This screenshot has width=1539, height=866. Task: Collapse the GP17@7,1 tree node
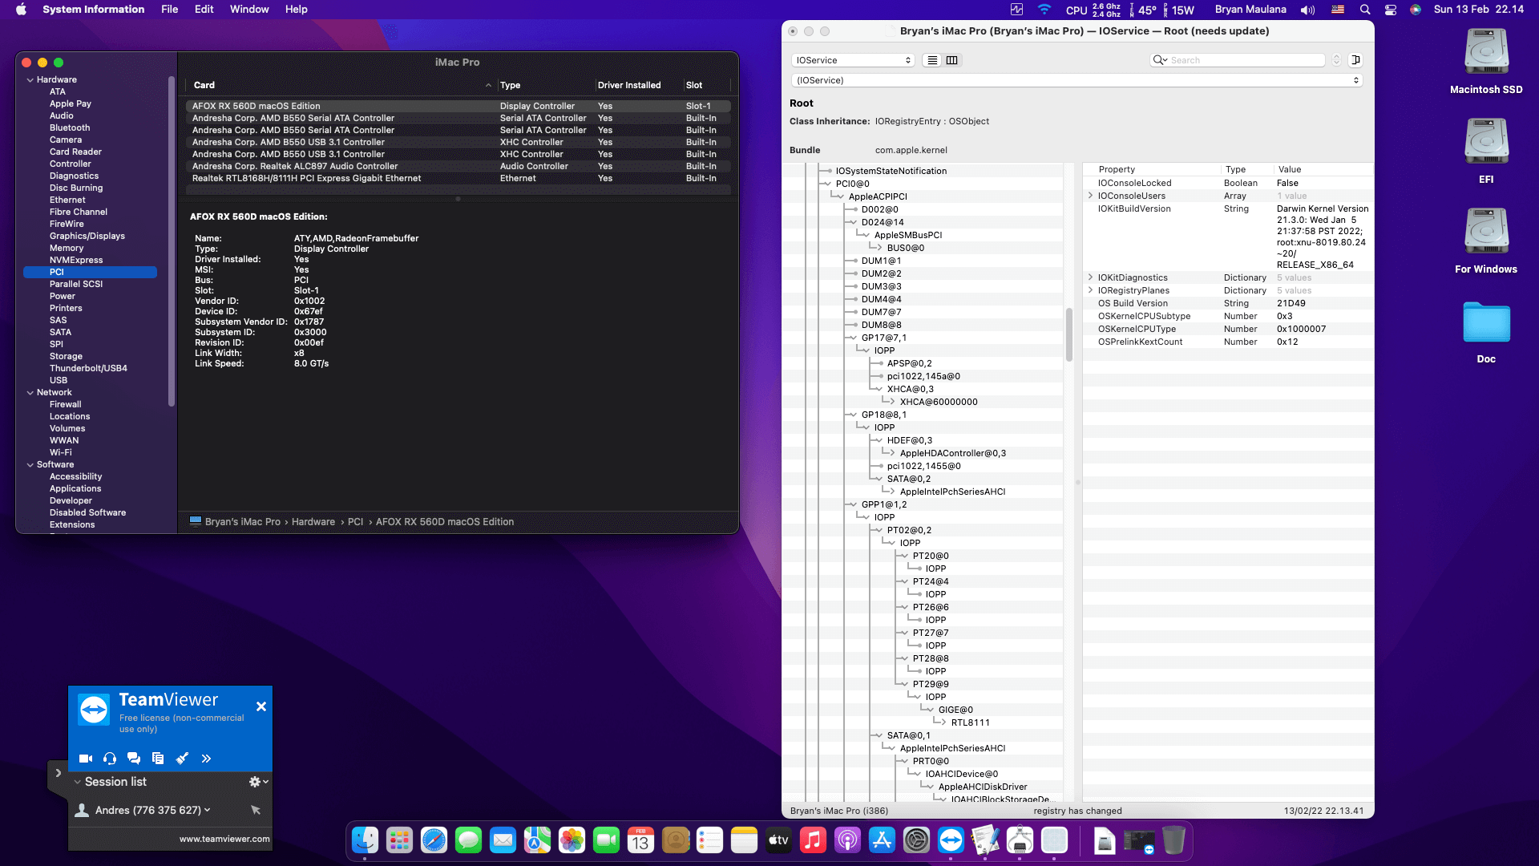(x=852, y=338)
